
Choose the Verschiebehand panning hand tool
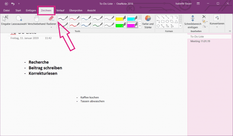[x=36, y=21]
